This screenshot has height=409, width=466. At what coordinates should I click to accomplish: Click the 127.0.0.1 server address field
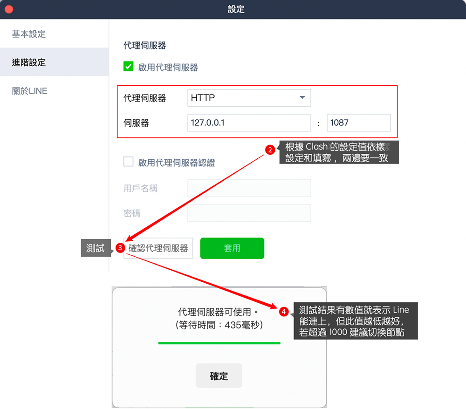(249, 123)
